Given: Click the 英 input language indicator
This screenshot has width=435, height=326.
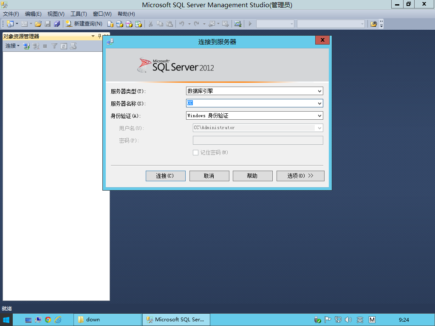Looking at the screenshot, I should tap(360, 320).
